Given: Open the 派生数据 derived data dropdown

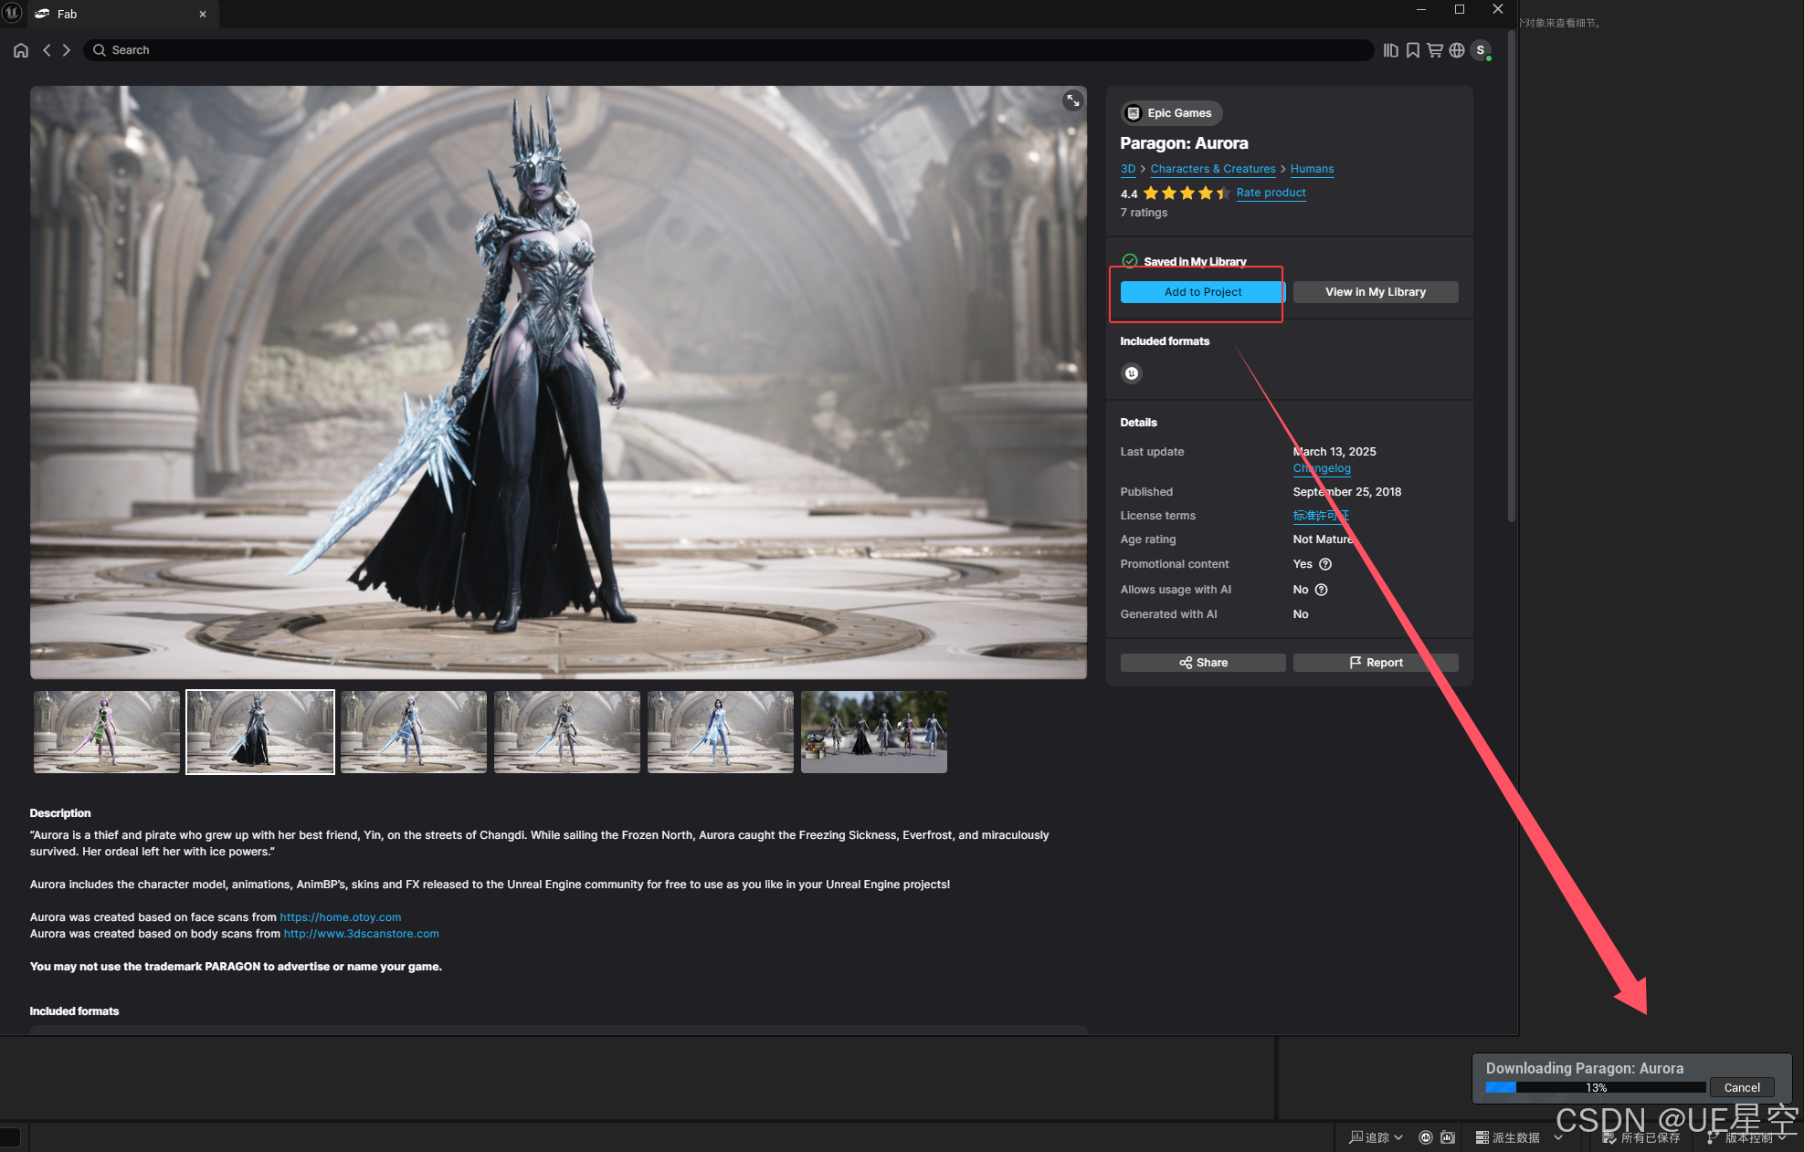Looking at the screenshot, I should click(x=1519, y=1137).
